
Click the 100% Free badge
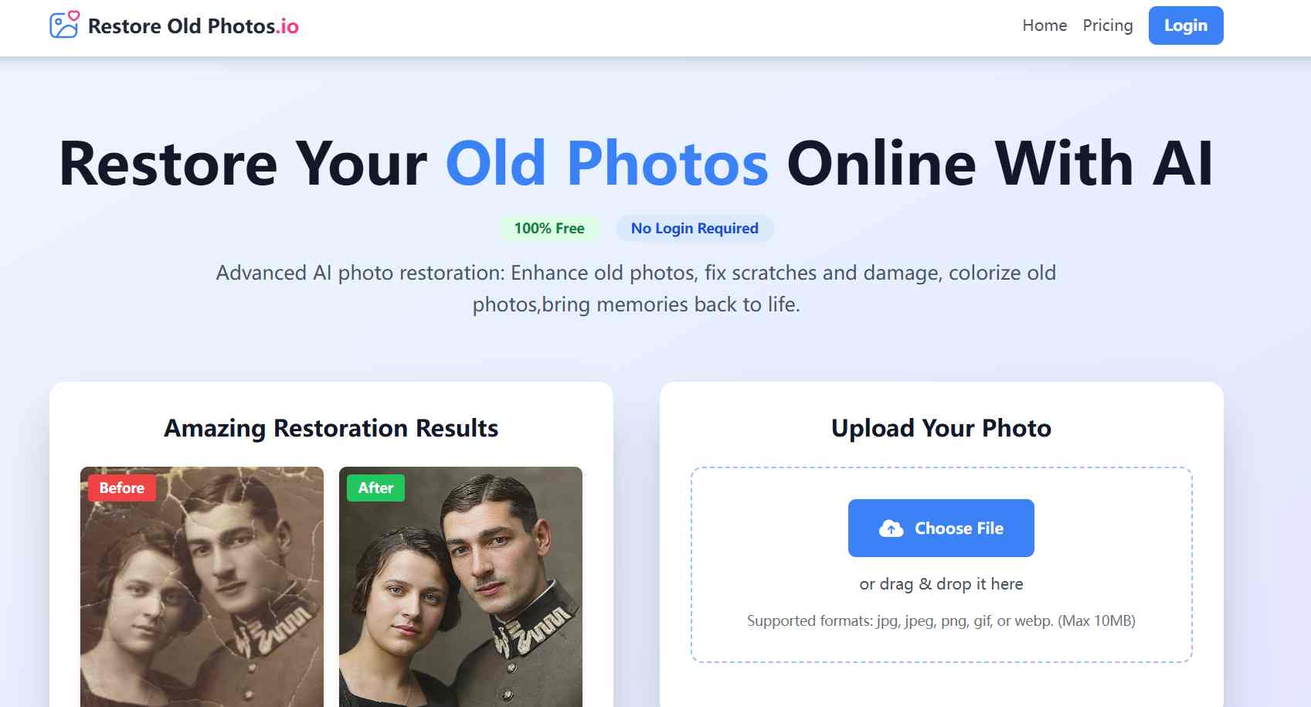pos(549,229)
